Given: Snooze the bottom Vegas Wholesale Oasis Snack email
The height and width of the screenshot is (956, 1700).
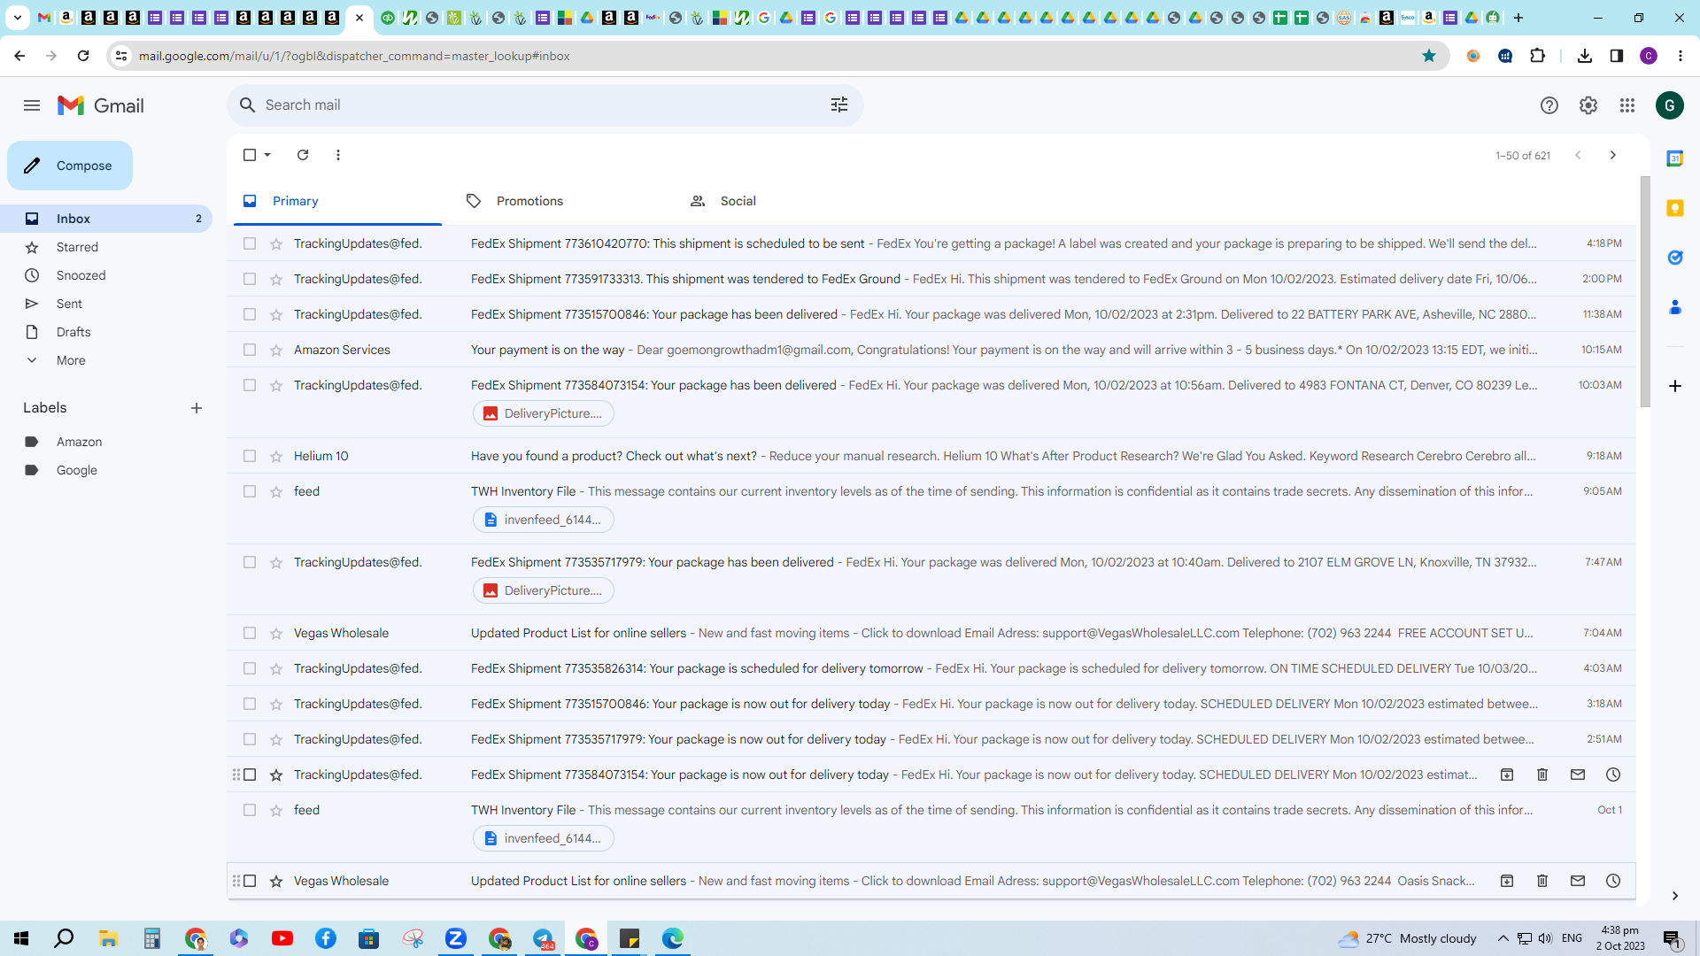Looking at the screenshot, I should click(x=1613, y=881).
